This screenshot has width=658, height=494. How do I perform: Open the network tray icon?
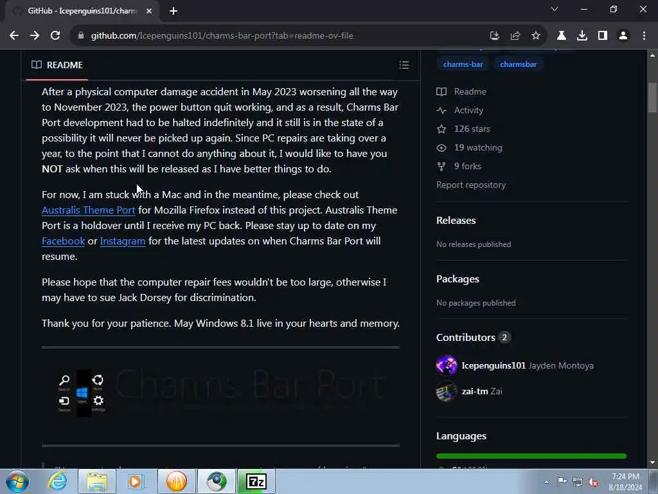pos(578,482)
